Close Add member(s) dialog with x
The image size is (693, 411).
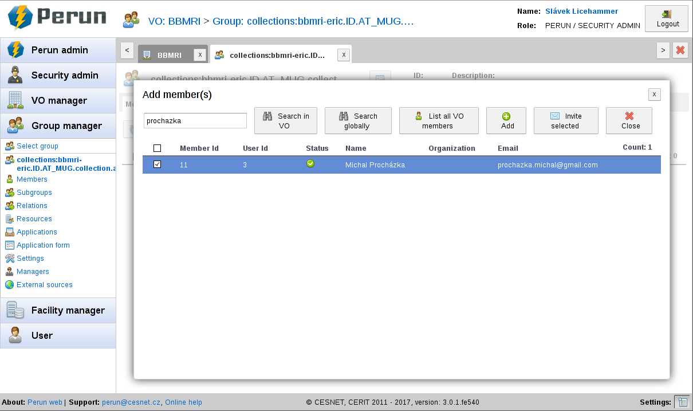click(655, 95)
